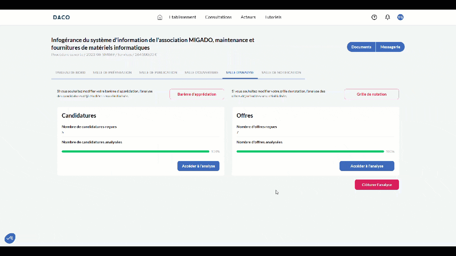Open the help question mark icon
This screenshot has height=256, width=456.
(x=374, y=17)
